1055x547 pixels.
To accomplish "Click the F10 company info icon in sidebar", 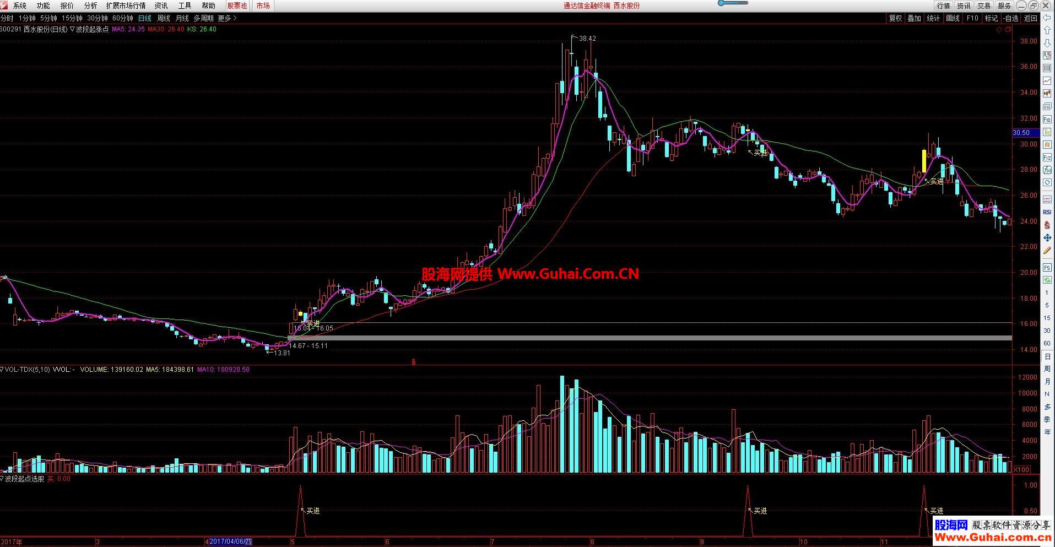I will click(x=1047, y=119).
